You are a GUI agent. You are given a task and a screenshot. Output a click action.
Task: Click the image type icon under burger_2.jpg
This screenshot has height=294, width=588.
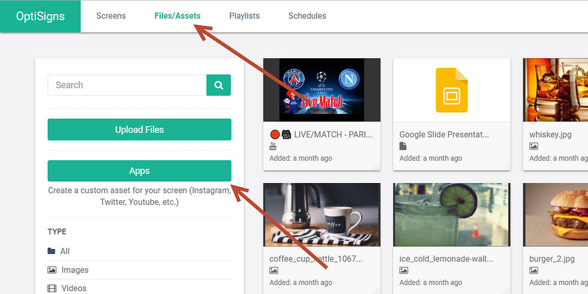pos(533,271)
